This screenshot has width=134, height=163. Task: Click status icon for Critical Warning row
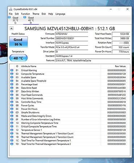(x=12, y=70)
